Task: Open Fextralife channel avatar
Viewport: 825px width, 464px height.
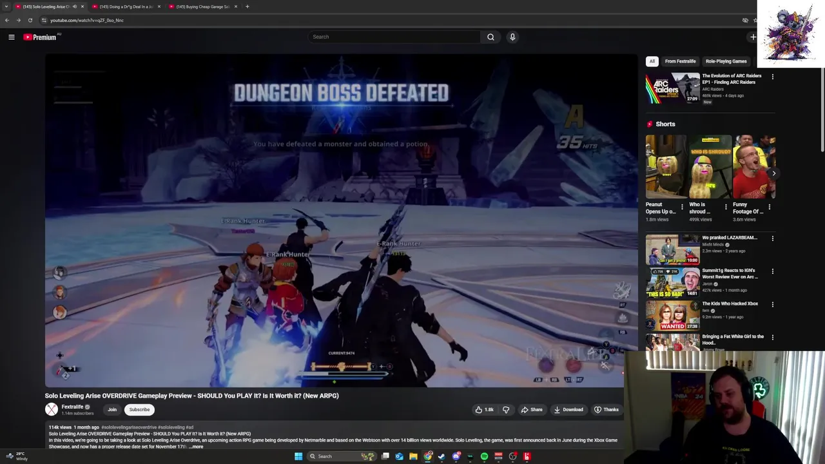Action: coord(51,409)
